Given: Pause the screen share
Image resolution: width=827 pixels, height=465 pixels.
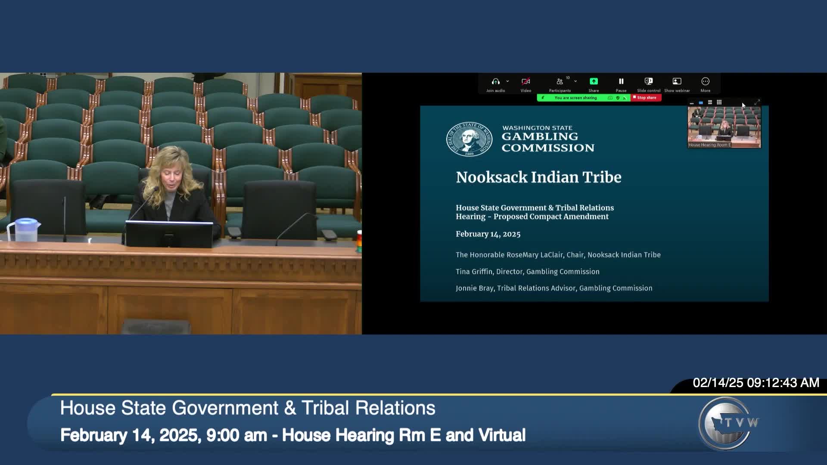Looking at the screenshot, I should click(x=621, y=82).
